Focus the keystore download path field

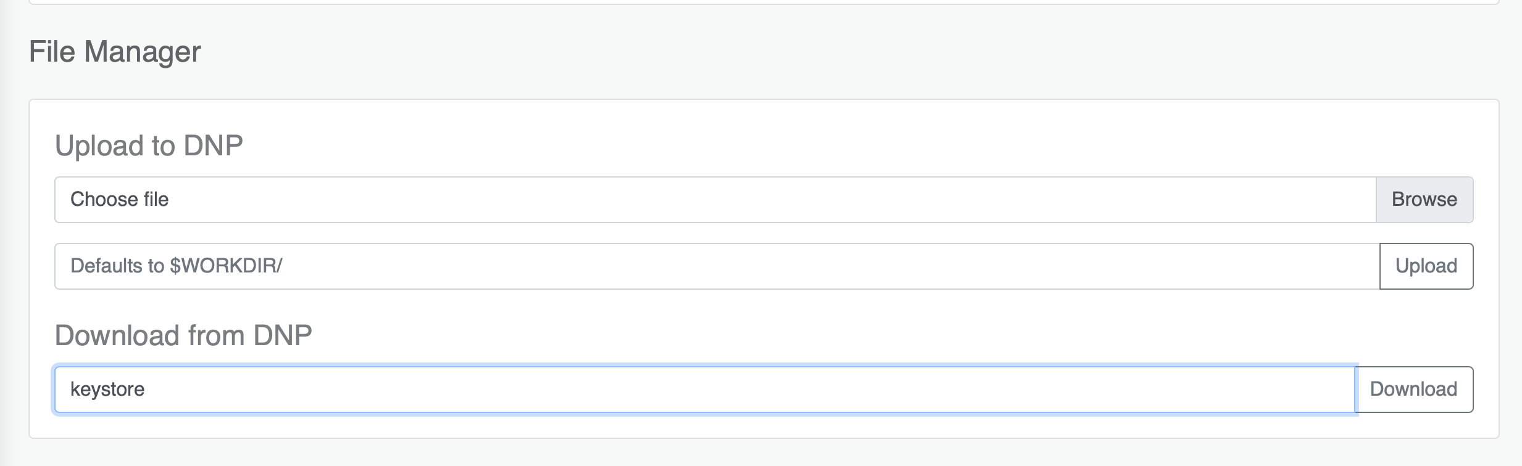(x=705, y=390)
